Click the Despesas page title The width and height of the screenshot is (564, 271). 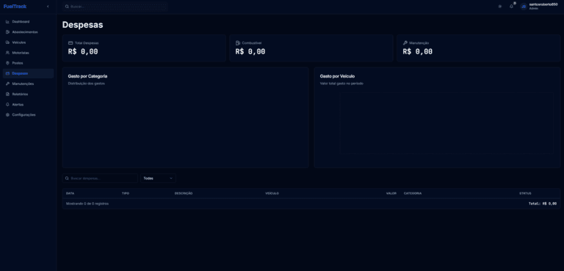(82, 25)
